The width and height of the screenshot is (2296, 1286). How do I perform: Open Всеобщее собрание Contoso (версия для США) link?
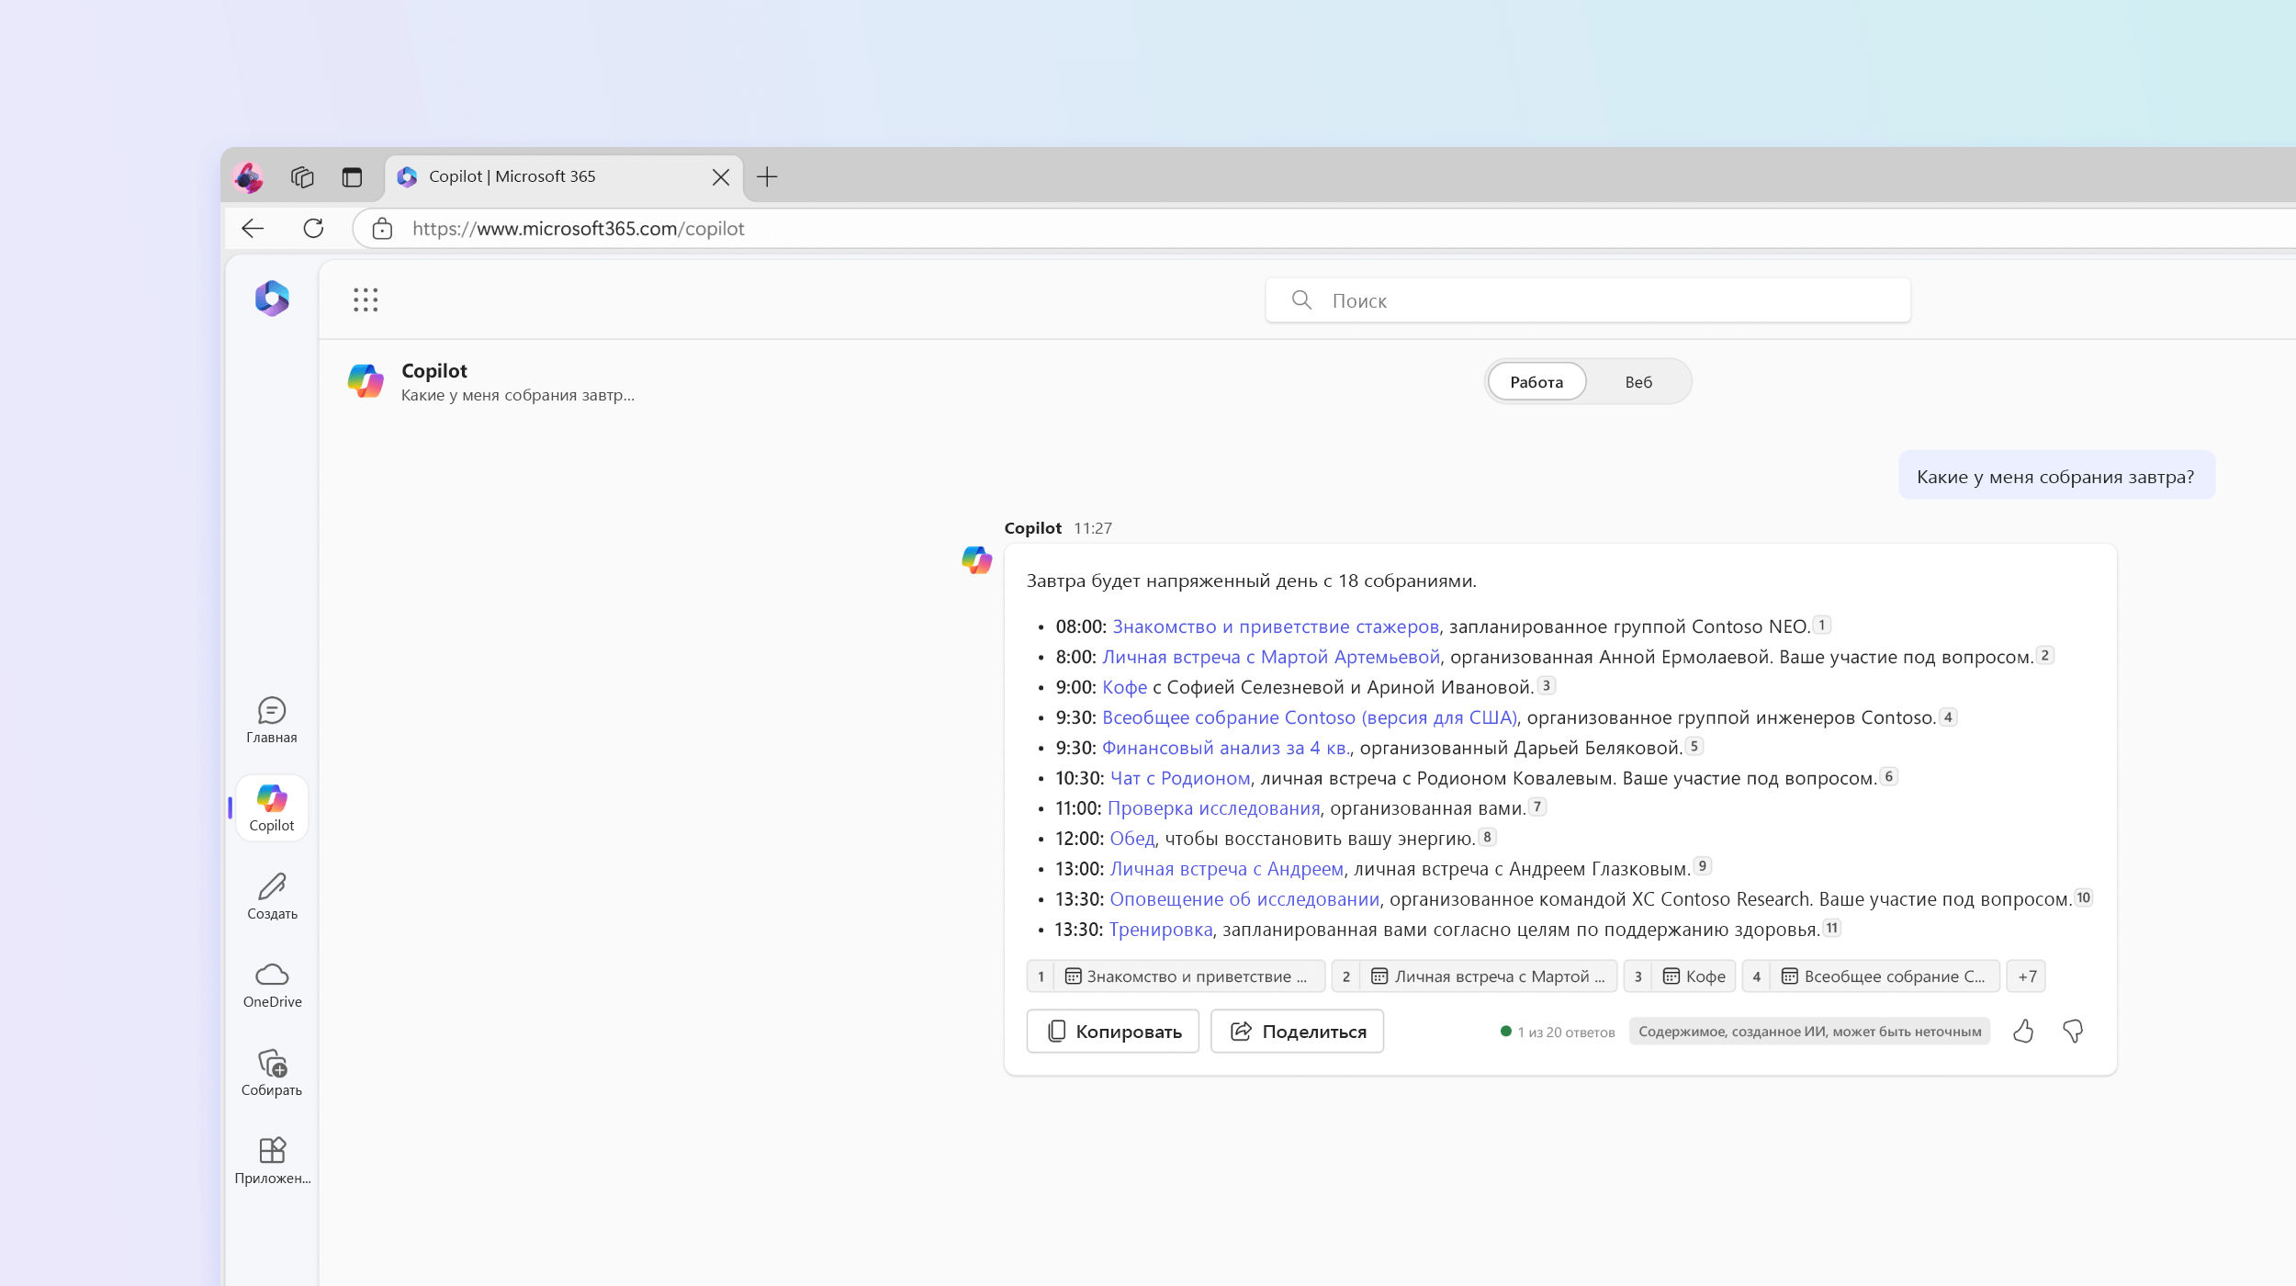click(x=1310, y=717)
